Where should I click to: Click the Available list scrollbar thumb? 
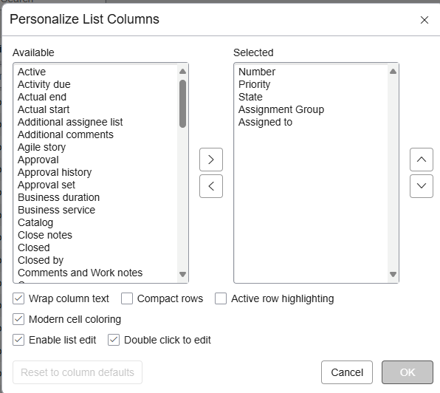tap(182, 104)
